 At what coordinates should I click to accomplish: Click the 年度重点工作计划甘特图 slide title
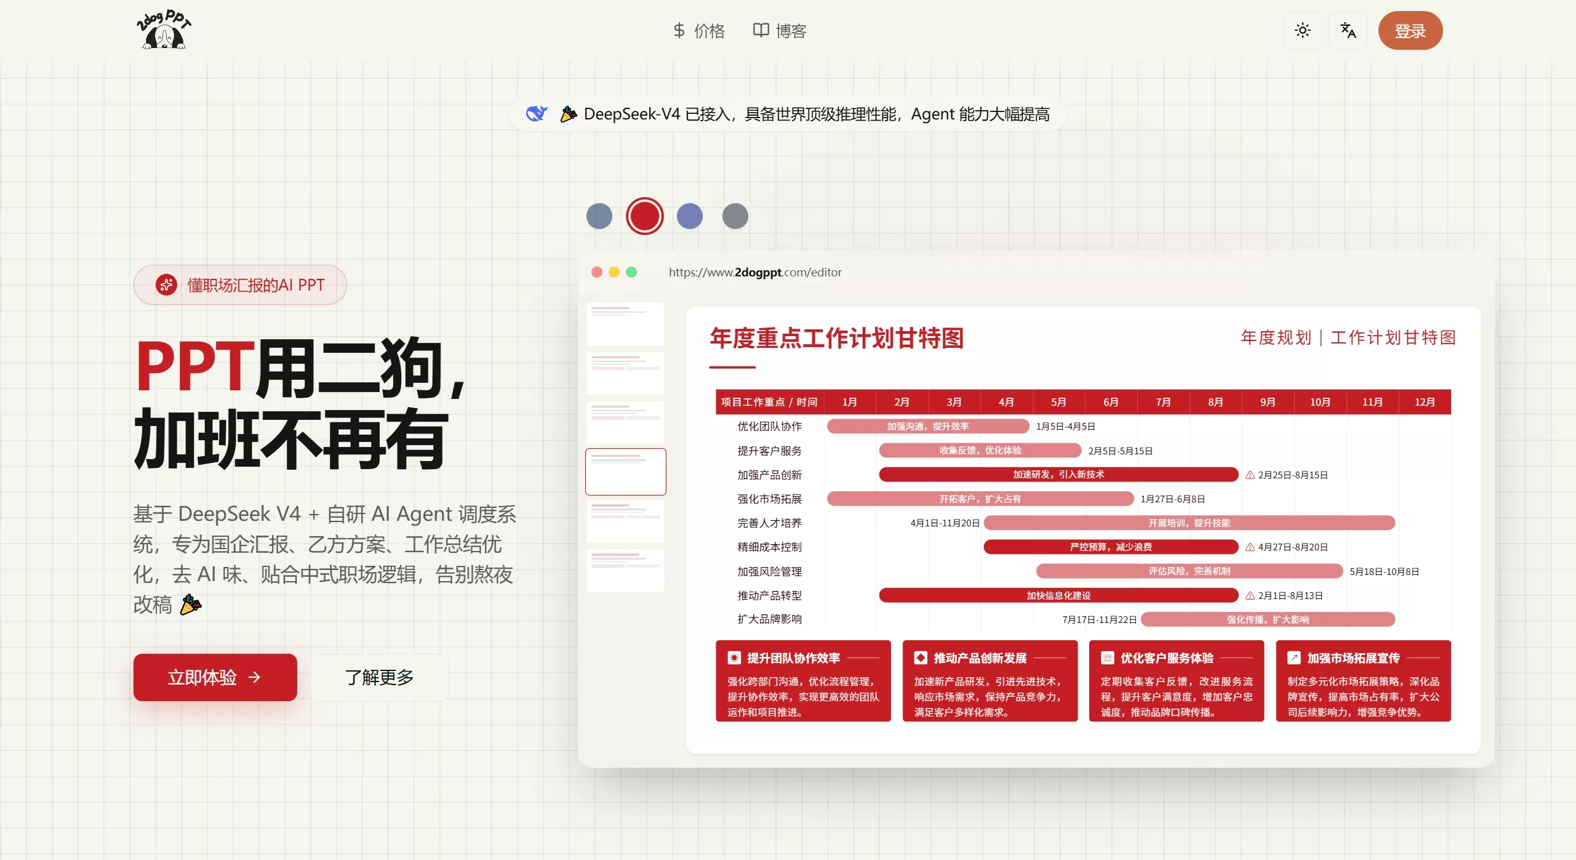[x=836, y=338]
